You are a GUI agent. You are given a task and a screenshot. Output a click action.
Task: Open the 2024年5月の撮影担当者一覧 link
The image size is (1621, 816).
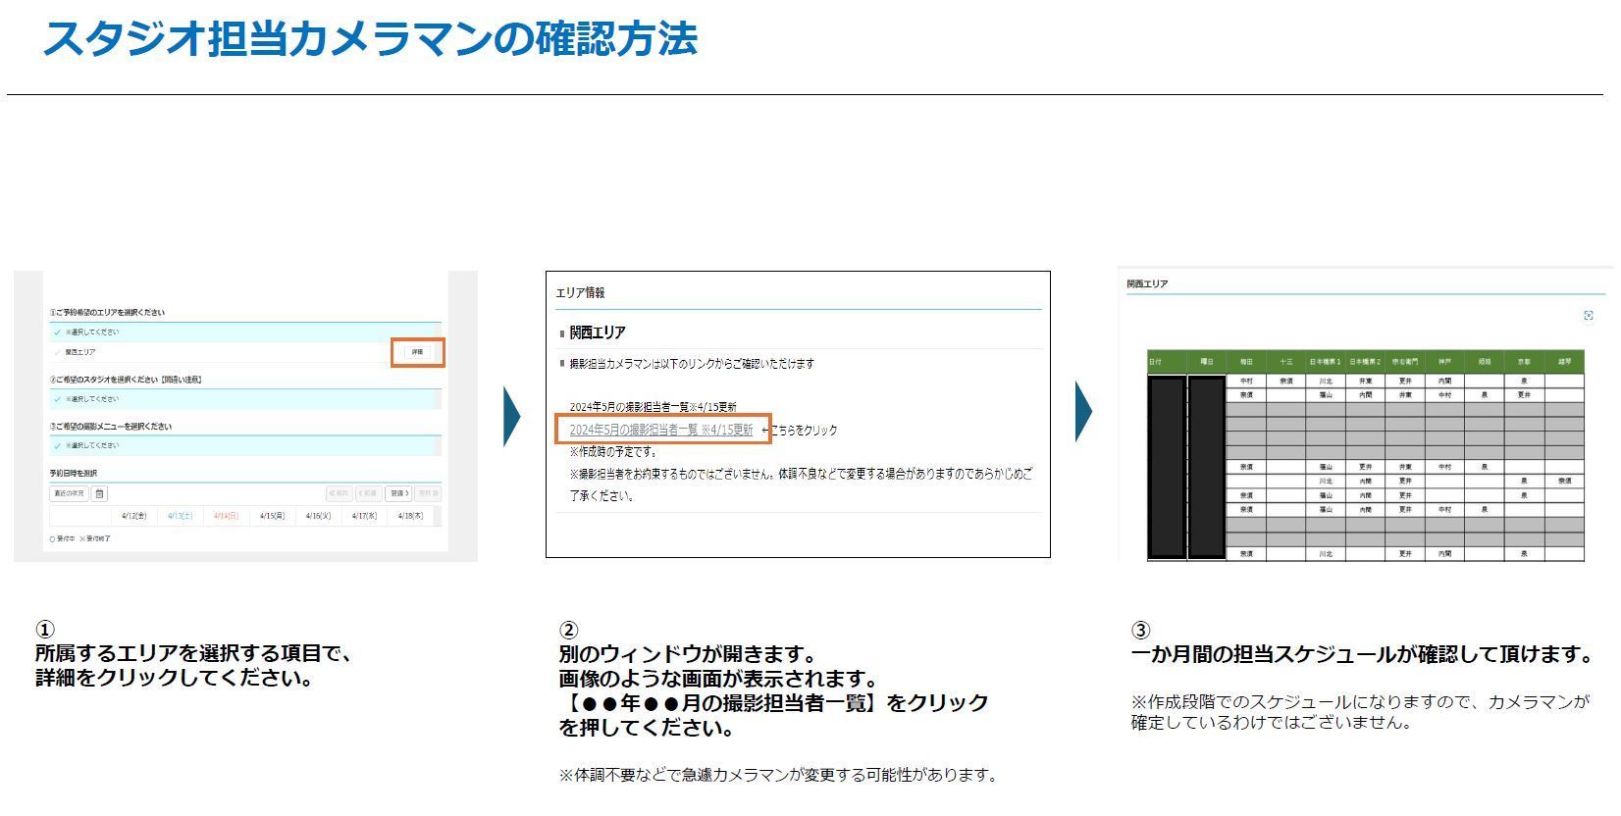(660, 430)
